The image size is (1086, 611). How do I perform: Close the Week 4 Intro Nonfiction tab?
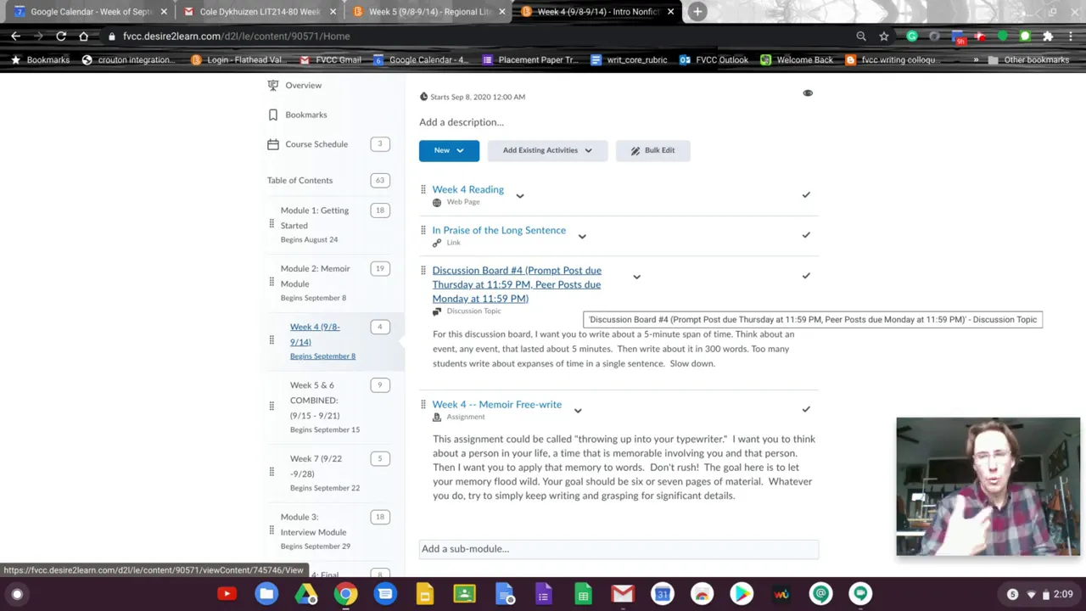(671, 12)
